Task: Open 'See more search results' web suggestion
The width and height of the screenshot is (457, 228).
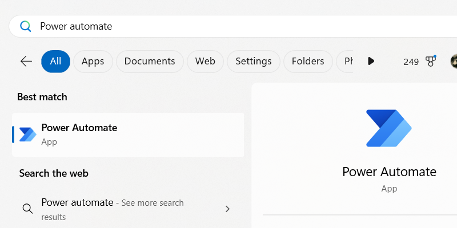Action: coord(114,209)
